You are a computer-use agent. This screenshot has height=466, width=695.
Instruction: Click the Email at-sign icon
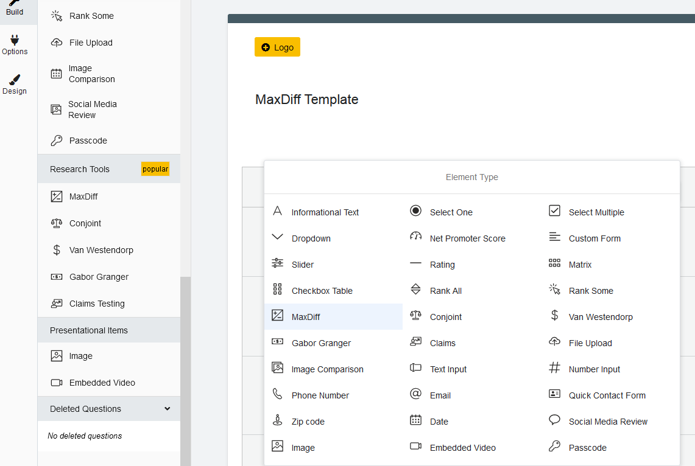pyautogui.click(x=416, y=394)
